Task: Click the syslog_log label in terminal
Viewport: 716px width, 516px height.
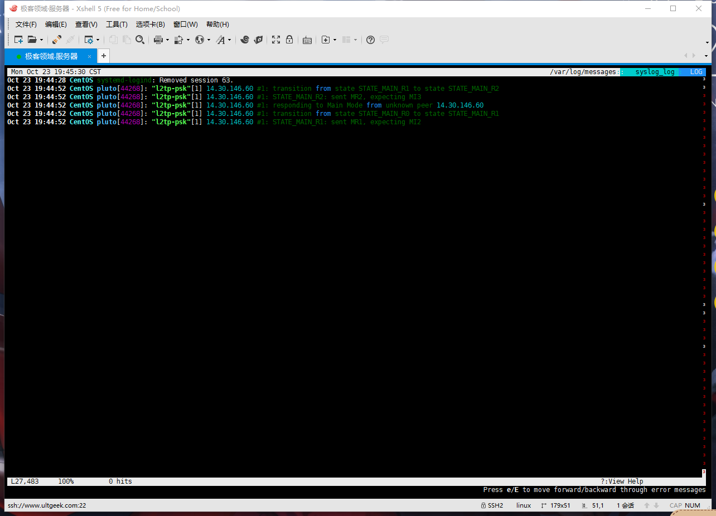Action: click(655, 72)
